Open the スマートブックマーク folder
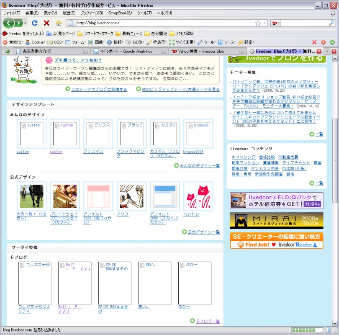This screenshot has height=335, width=339. click(95, 33)
